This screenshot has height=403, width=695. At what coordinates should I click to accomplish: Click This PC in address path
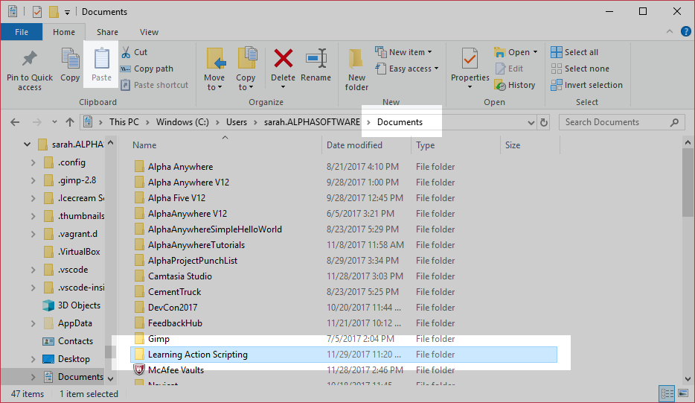[x=124, y=122]
